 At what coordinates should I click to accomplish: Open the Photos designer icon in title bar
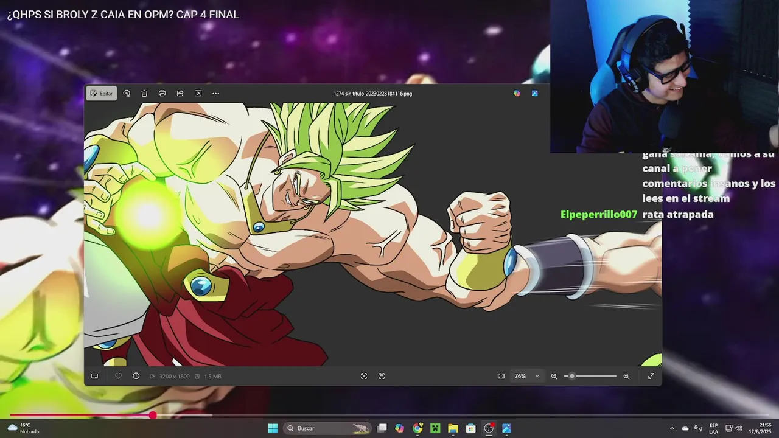click(x=534, y=93)
